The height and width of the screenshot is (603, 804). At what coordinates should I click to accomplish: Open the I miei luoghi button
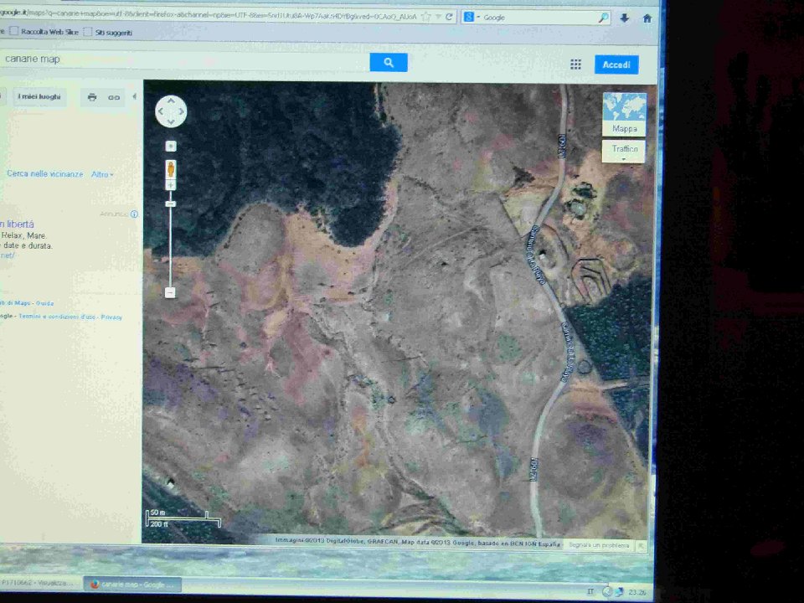tap(39, 96)
